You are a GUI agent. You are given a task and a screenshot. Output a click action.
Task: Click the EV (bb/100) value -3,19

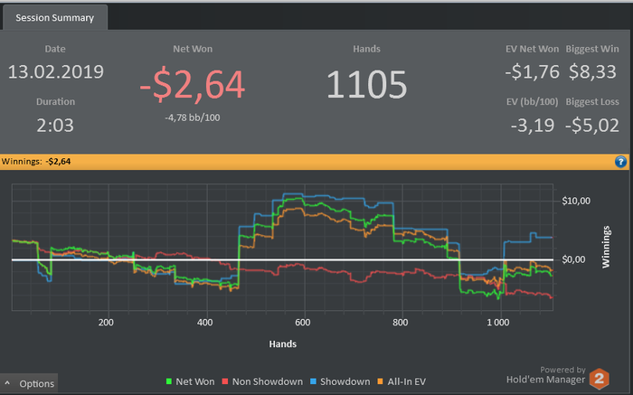(x=533, y=125)
